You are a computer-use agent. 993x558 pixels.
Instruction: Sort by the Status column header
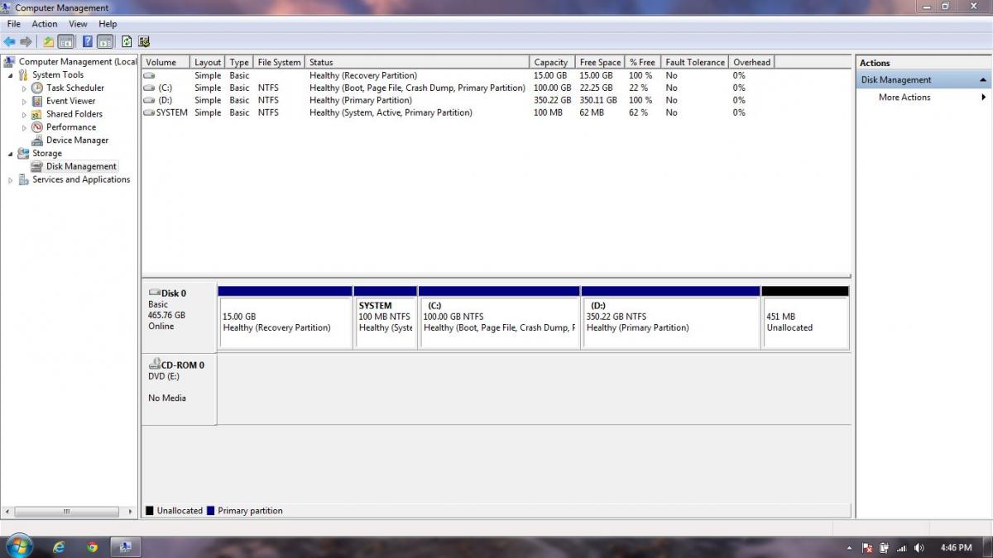coord(417,62)
